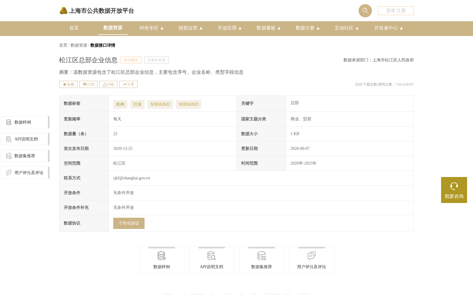Open API说明文档 sidebar icon
473x295 pixels.
point(9,139)
